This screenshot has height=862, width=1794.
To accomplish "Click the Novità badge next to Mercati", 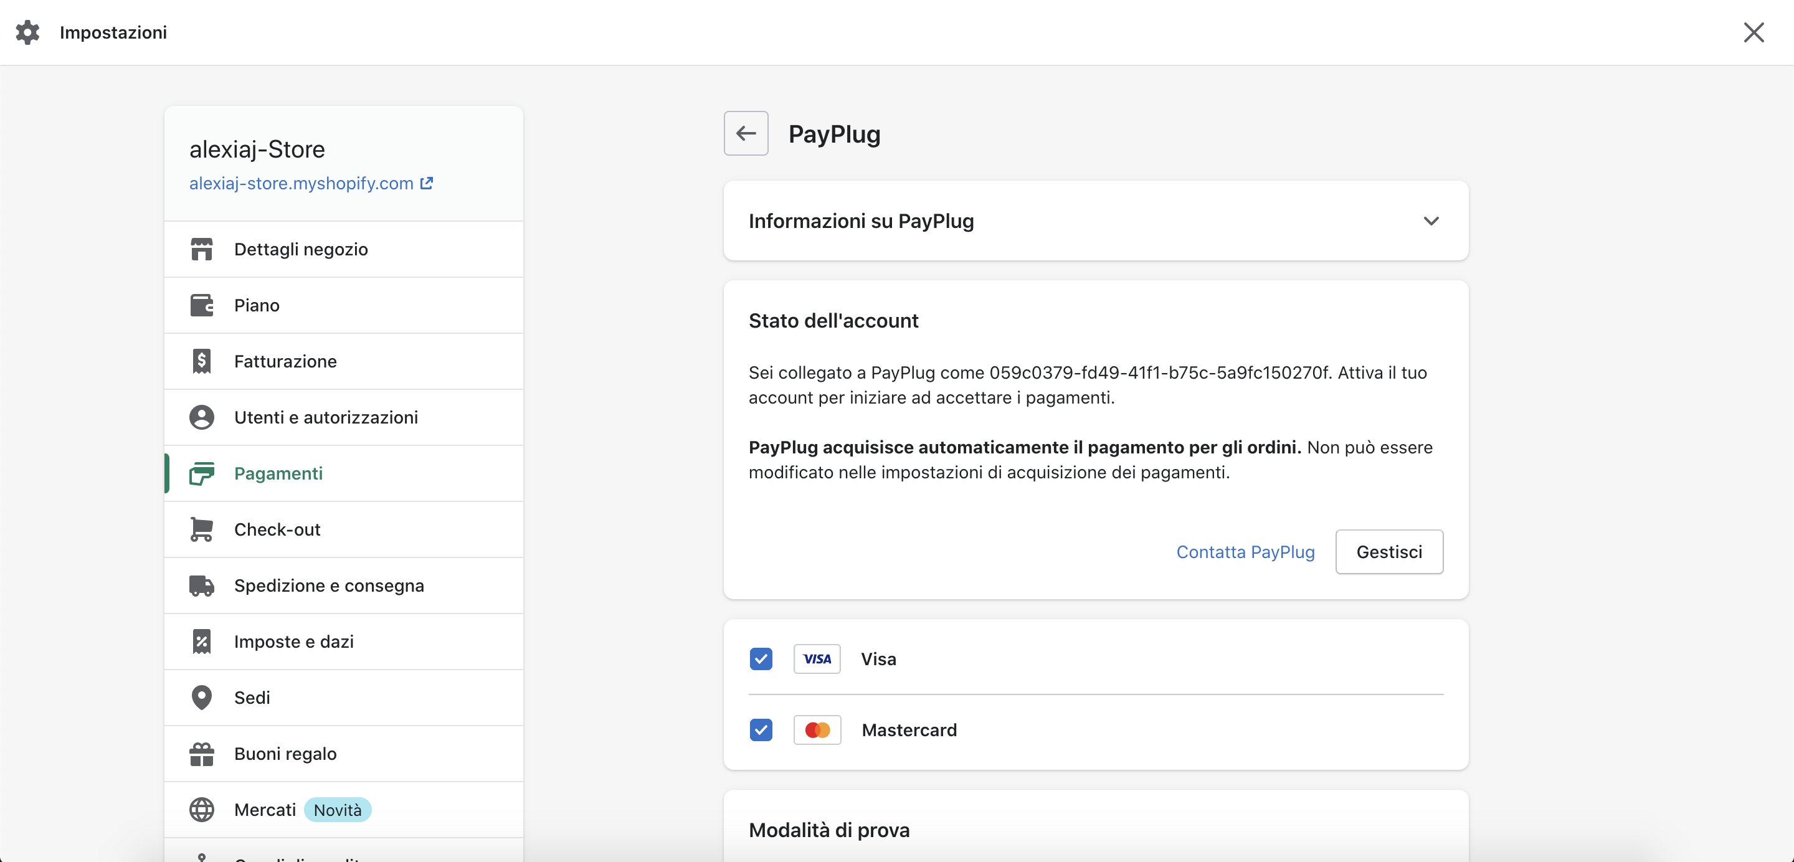I will pos(338,810).
